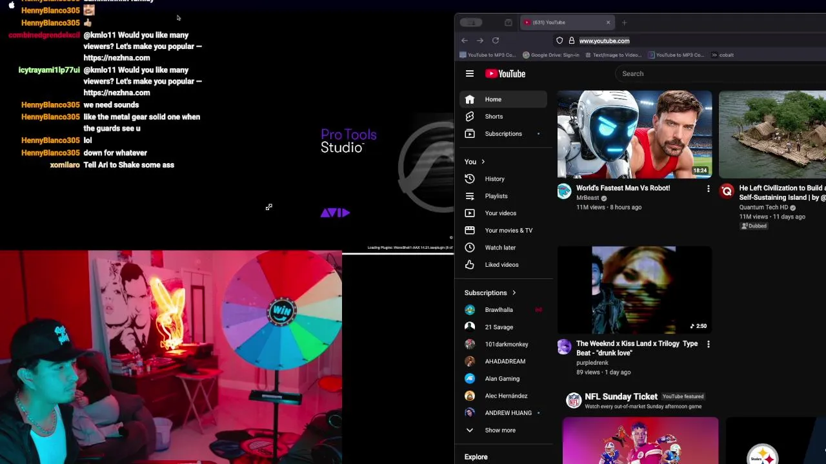Click the NFL Sunday Ticket promo image
Viewport: 826px width, 464px height.
pyautogui.click(x=640, y=441)
